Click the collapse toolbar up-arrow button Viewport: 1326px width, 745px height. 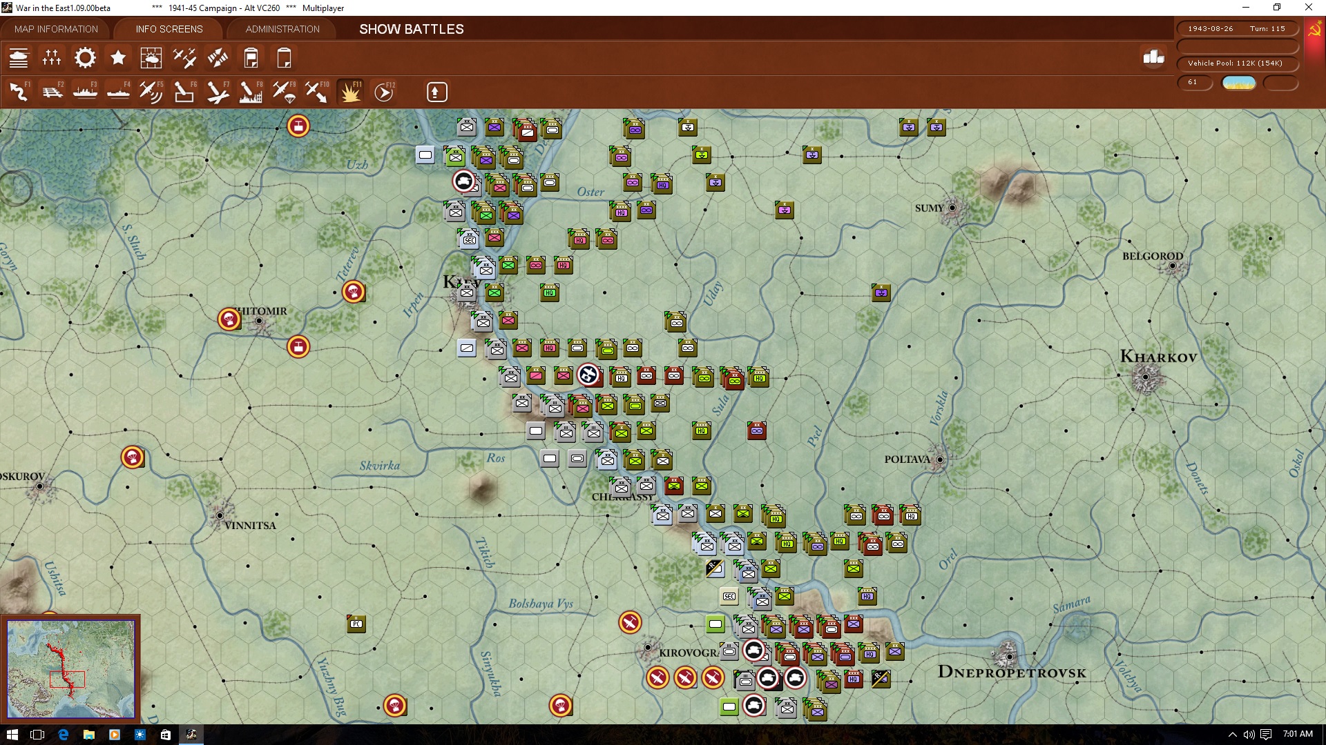pos(436,92)
